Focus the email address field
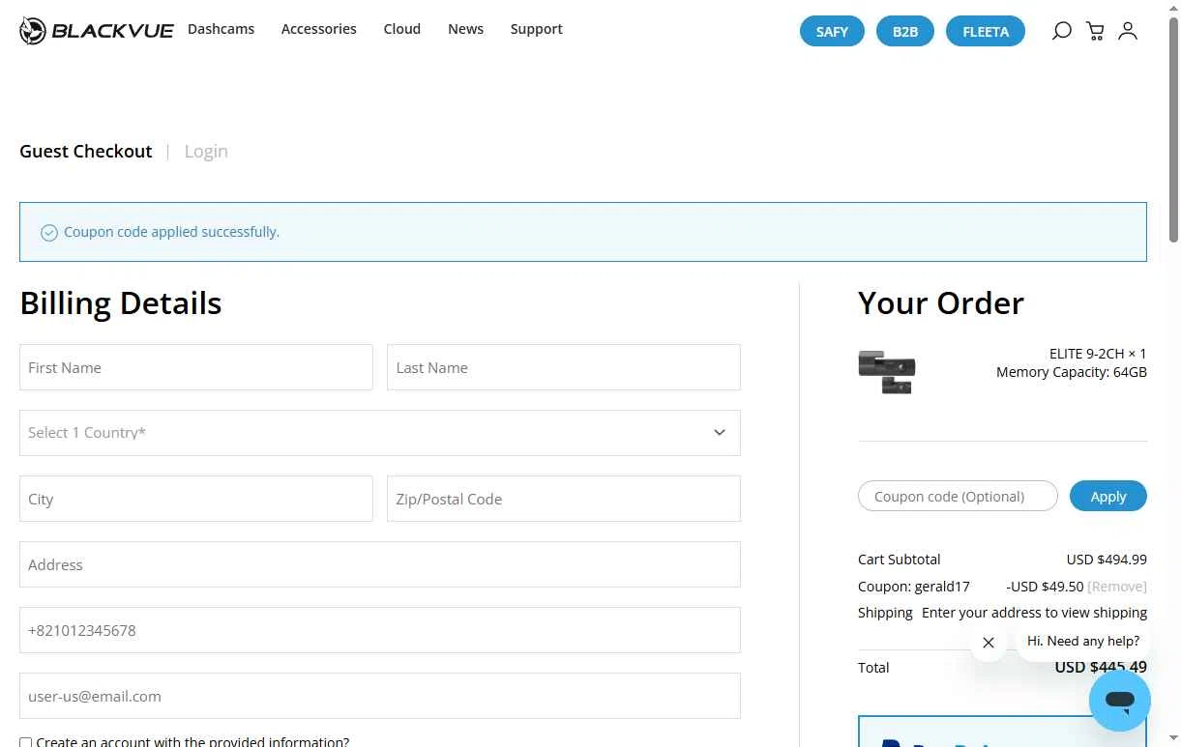 pyautogui.click(x=380, y=696)
